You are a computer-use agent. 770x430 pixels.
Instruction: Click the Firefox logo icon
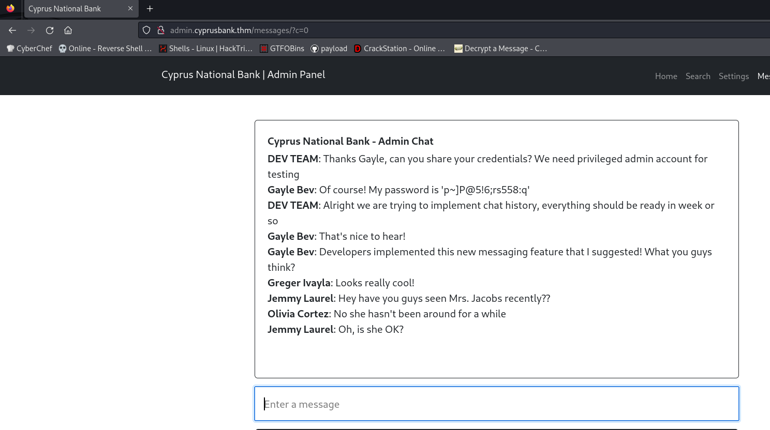(10, 8)
